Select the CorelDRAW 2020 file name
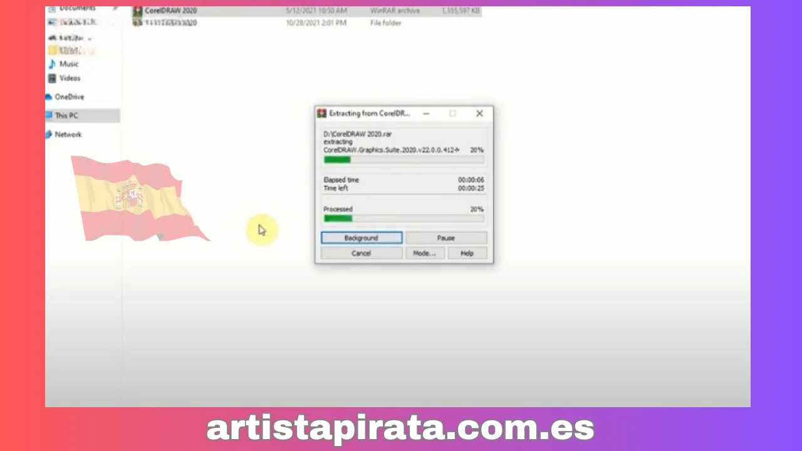 pos(170,11)
